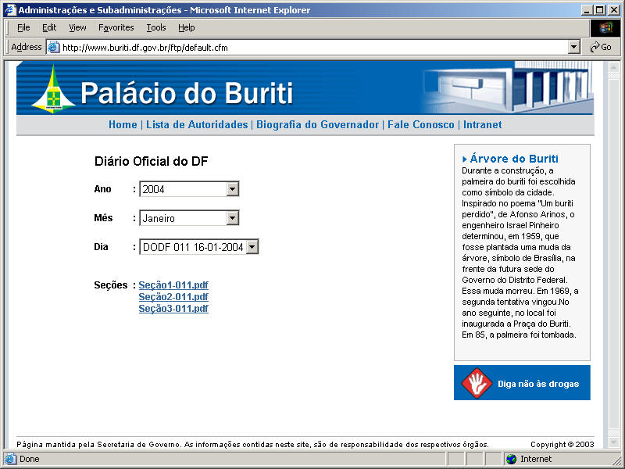625x469 pixels.
Task: Open the Tools menu
Action: pyautogui.click(x=156, y=27)
